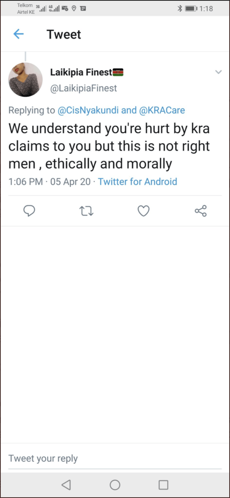Tap the Bluetooth status bar icon
Screen dimensions: 230x498
click(180, 8)
